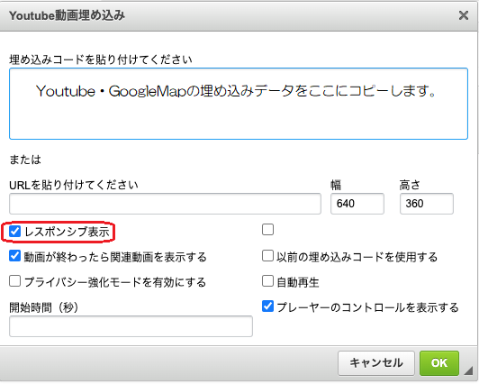Focus the URLを貼り付けてください field
The image size is (479, 384).
165,204
